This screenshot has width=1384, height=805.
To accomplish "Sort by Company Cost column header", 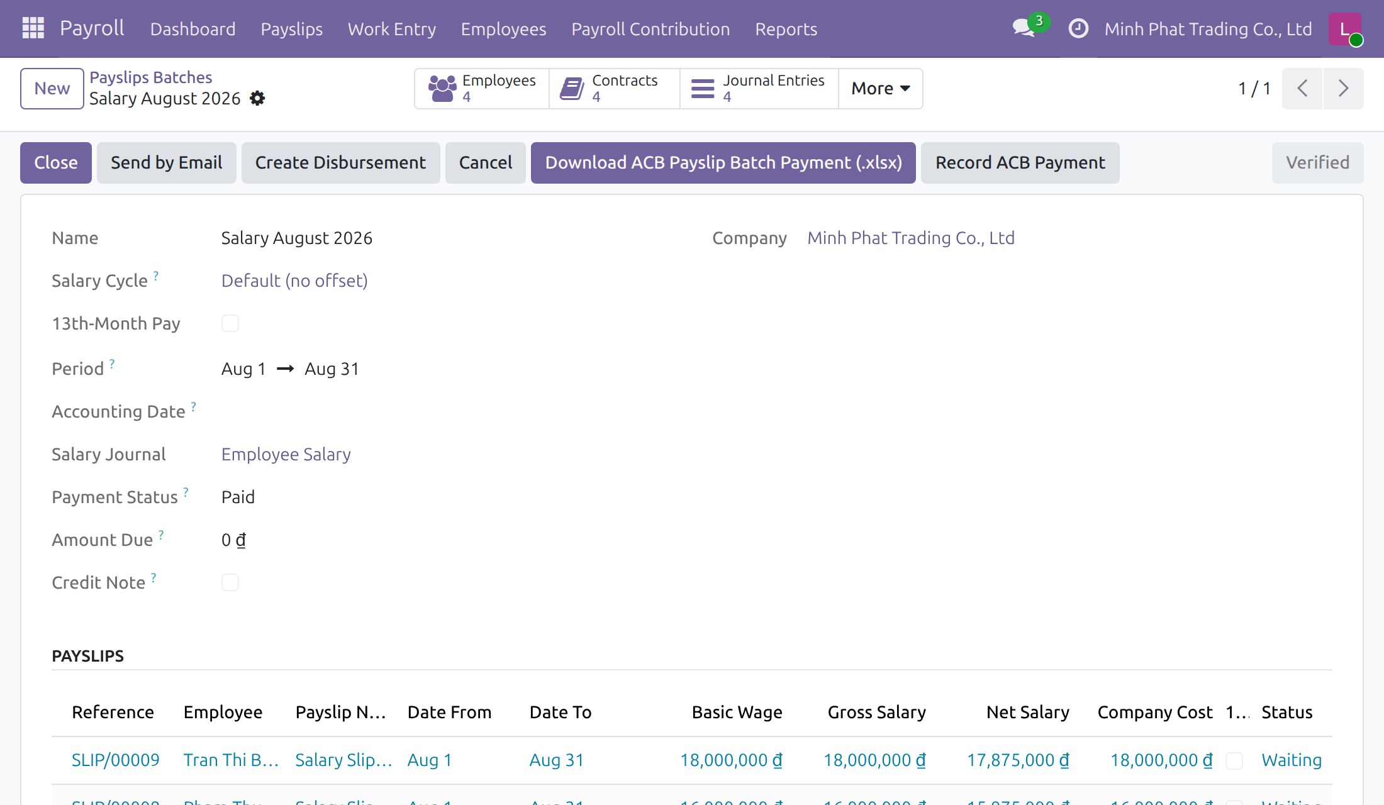I will [1155, 712].
